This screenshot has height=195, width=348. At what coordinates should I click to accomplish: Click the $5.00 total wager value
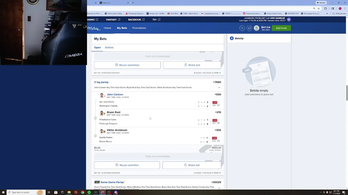pos(97,148)
